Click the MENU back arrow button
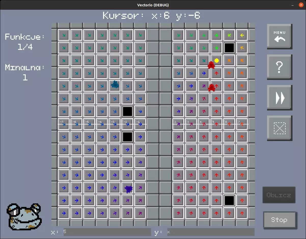Screen dimensions: 306x239 tap(279, 36)
